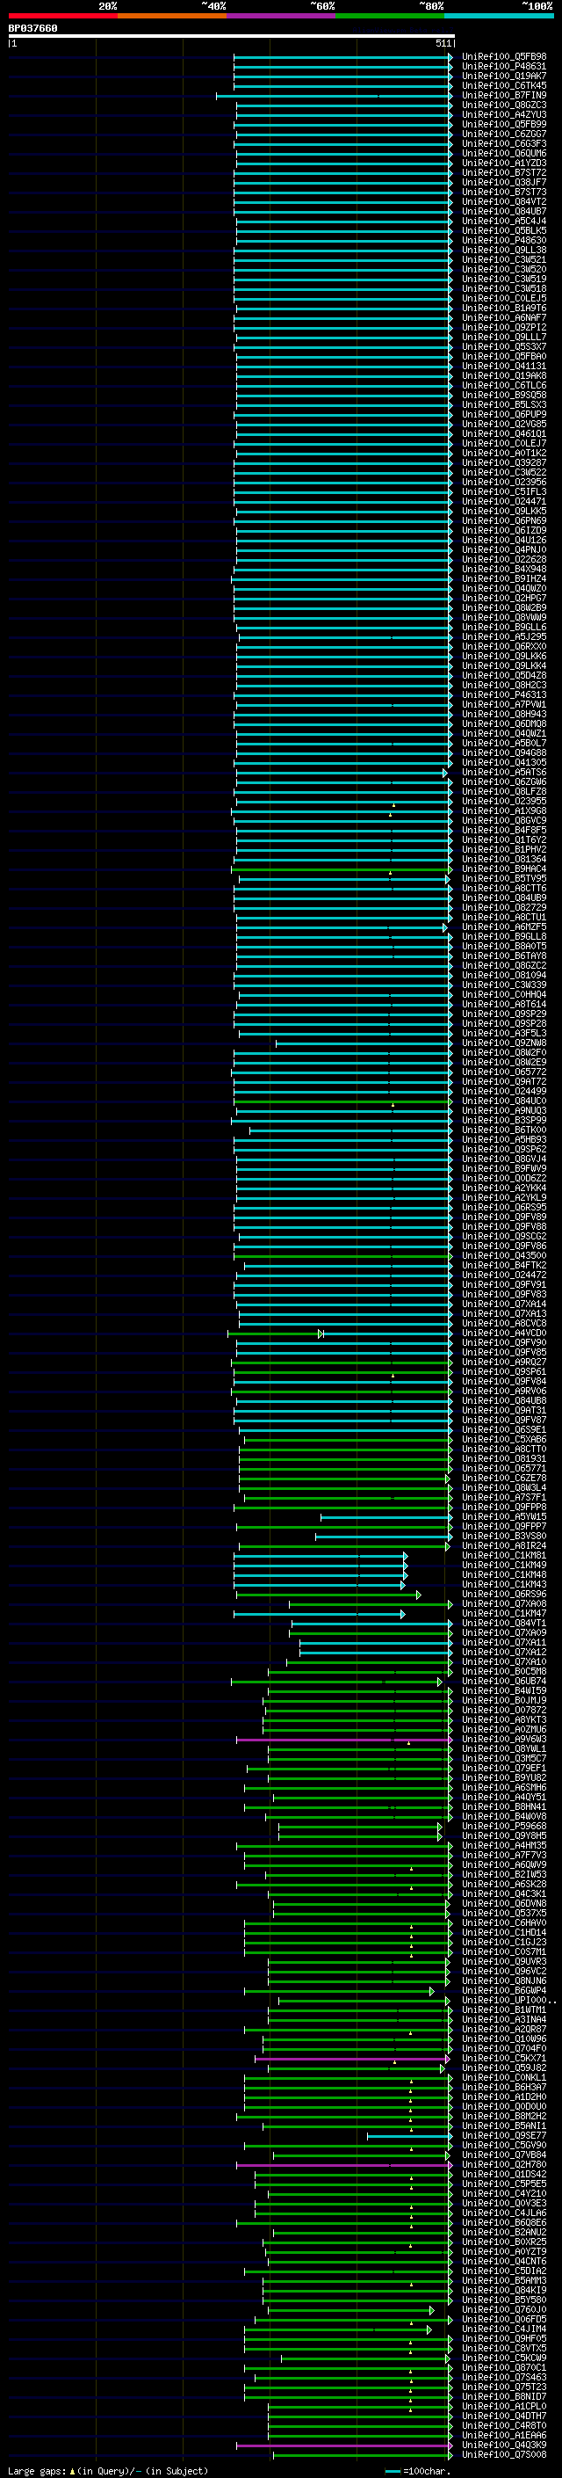
Task: Select hit UniRef100_Q84KI9
Action: click(x=504, y=2291)
